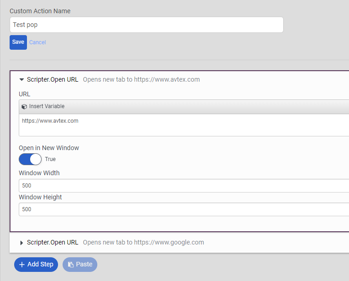Collapse the avtex.com Open URL step arrow
Viewport: 349px width, 281px height.
click(x=21, y=79)
